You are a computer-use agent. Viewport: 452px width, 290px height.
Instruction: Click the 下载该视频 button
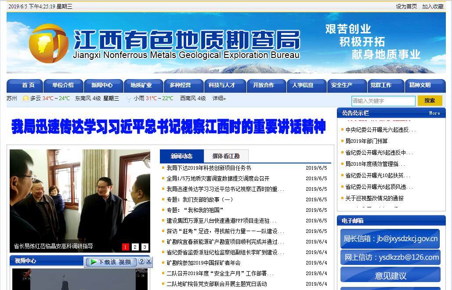tap(111, 262)
